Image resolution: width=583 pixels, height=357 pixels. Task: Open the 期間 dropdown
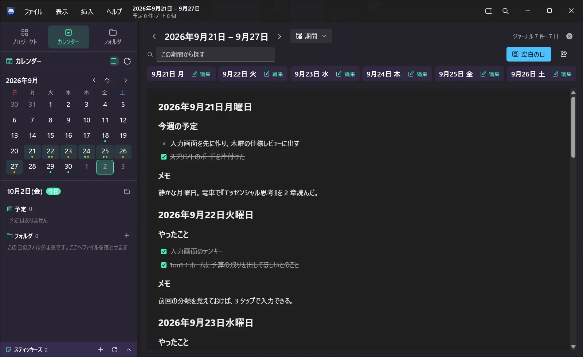[x=311, y=36]
